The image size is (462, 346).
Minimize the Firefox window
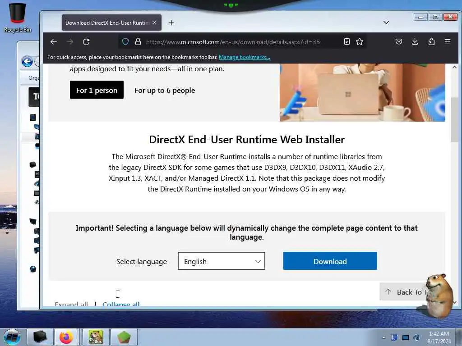(420, 18)
